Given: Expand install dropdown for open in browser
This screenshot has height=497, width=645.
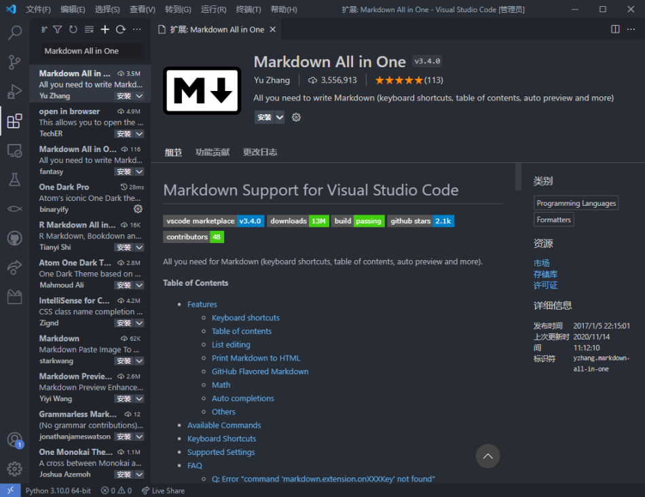Looking at the screenshot, I should pyautogui.click(x=139, y=134).
